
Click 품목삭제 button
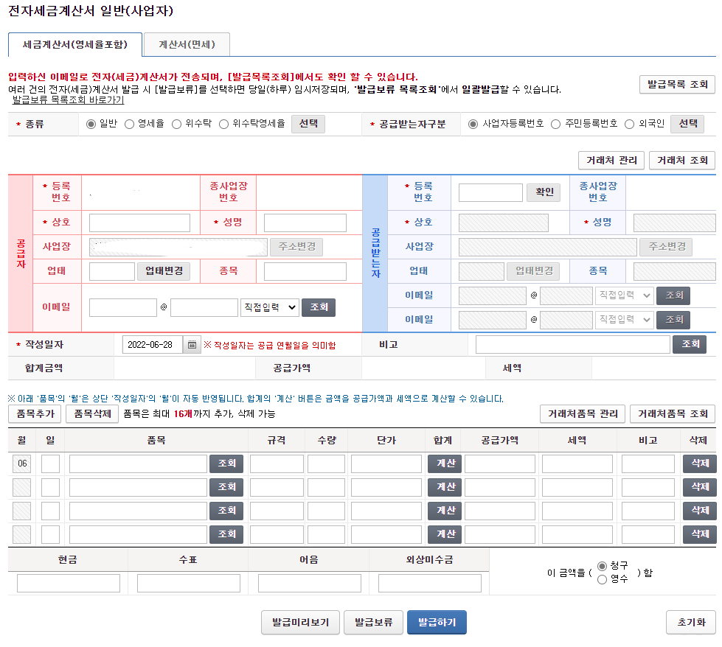(x=92, y=413)
